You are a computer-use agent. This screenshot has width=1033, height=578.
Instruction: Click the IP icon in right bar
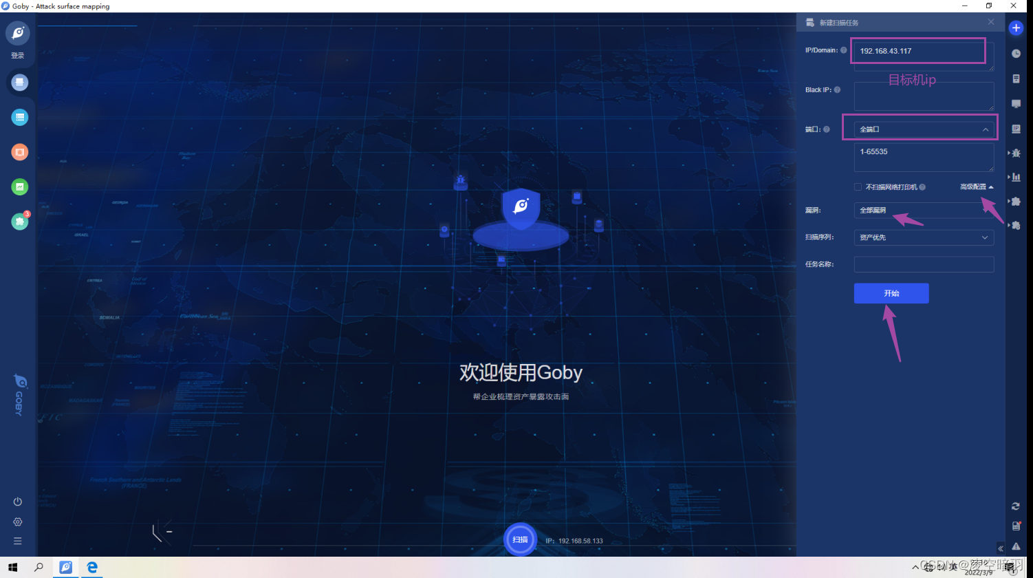pos(1016,129)
